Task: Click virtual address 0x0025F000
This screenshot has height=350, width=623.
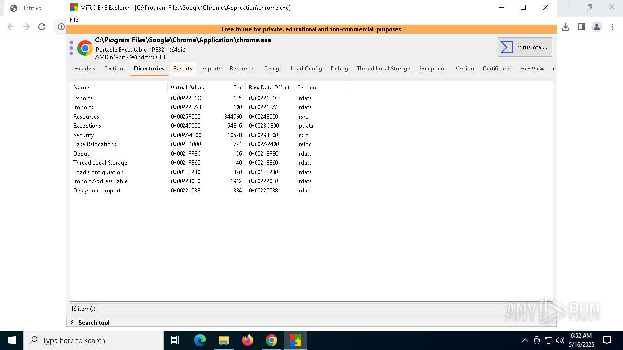Action: tap(185, 117)
